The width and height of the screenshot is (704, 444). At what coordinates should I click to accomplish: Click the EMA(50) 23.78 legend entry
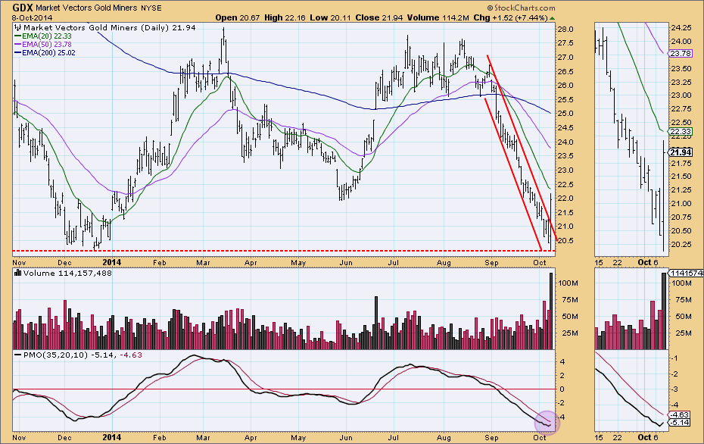click(43, 45)
